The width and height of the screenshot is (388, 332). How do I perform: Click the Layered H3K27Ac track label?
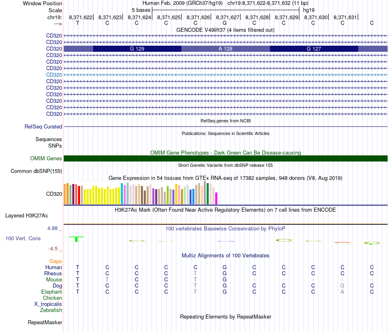coord(27,215)
